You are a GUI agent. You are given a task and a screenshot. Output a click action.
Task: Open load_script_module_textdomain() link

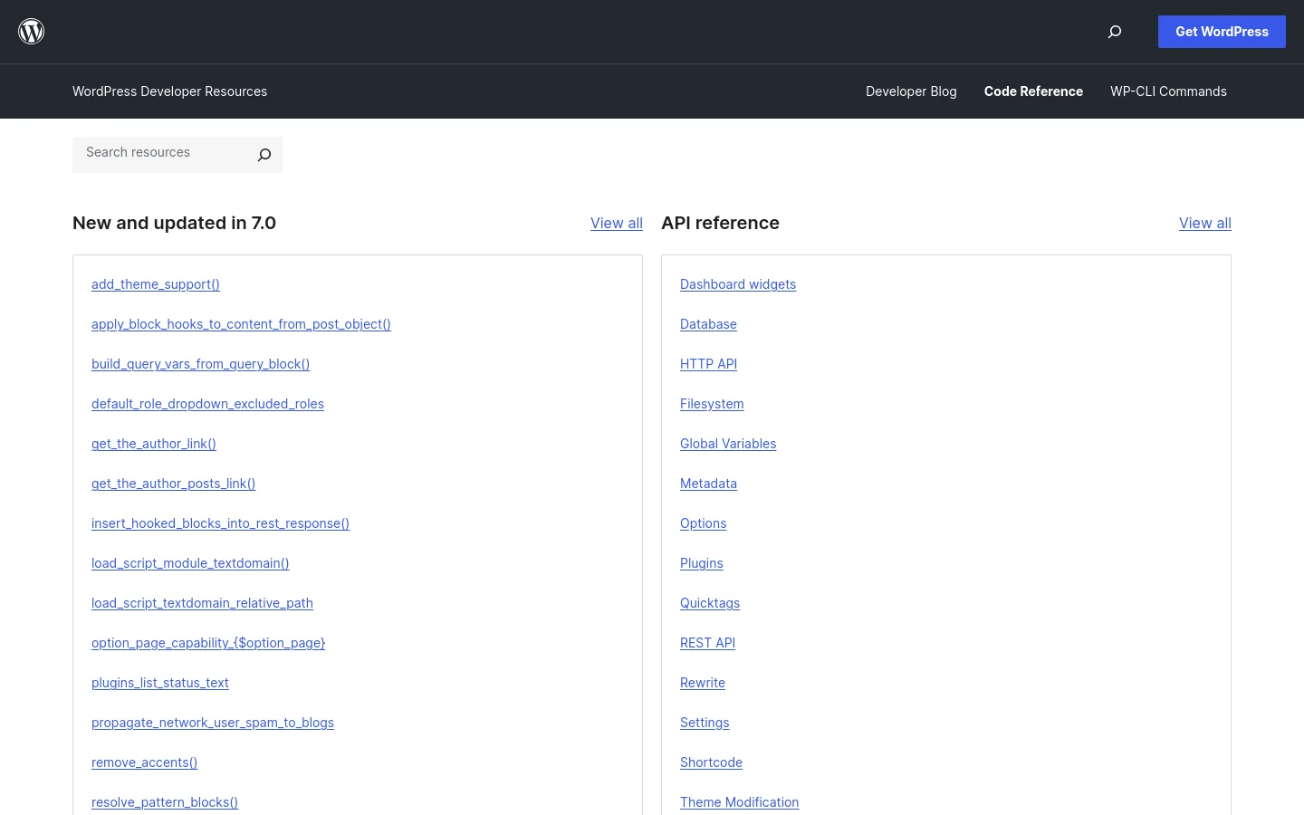click(x=190, y=563)
